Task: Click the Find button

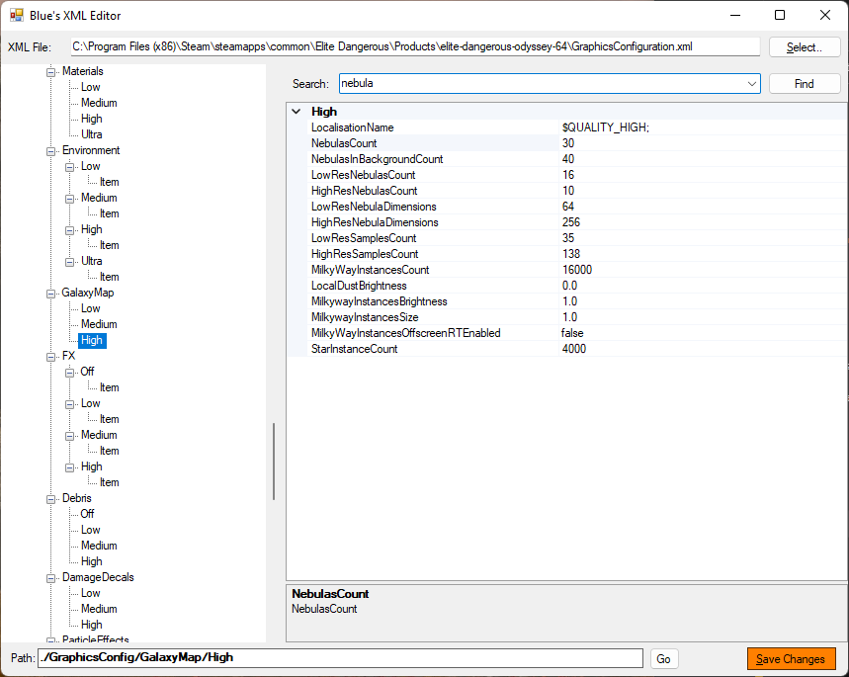Action: click(805, 84)
